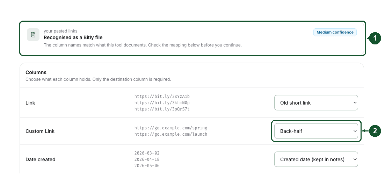Click the document file icon beside 'your pasted links'
385x193 pixels.
coord(33,35)
